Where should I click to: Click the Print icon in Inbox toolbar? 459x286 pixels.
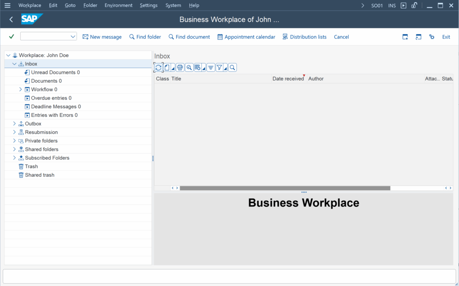[180, 68]
